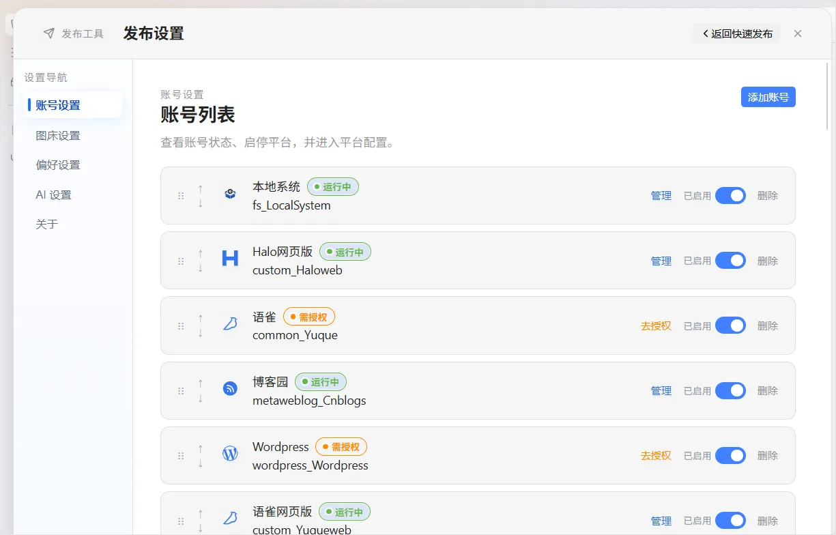836x535 pixels.
Task: Click 管理 for Halo网页版
Action: [661, 261]
